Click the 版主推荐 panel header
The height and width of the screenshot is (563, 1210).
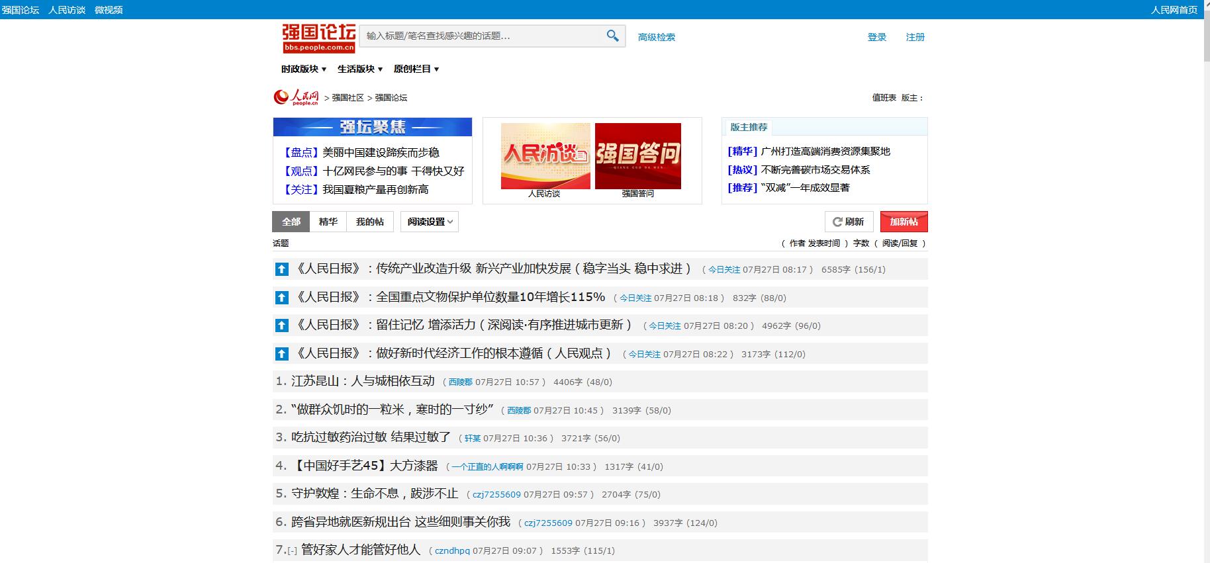[749, 127]
